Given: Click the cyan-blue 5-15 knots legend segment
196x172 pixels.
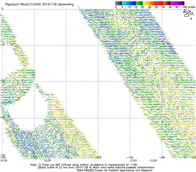Looking at the screenshot, I should pos(129,3).
